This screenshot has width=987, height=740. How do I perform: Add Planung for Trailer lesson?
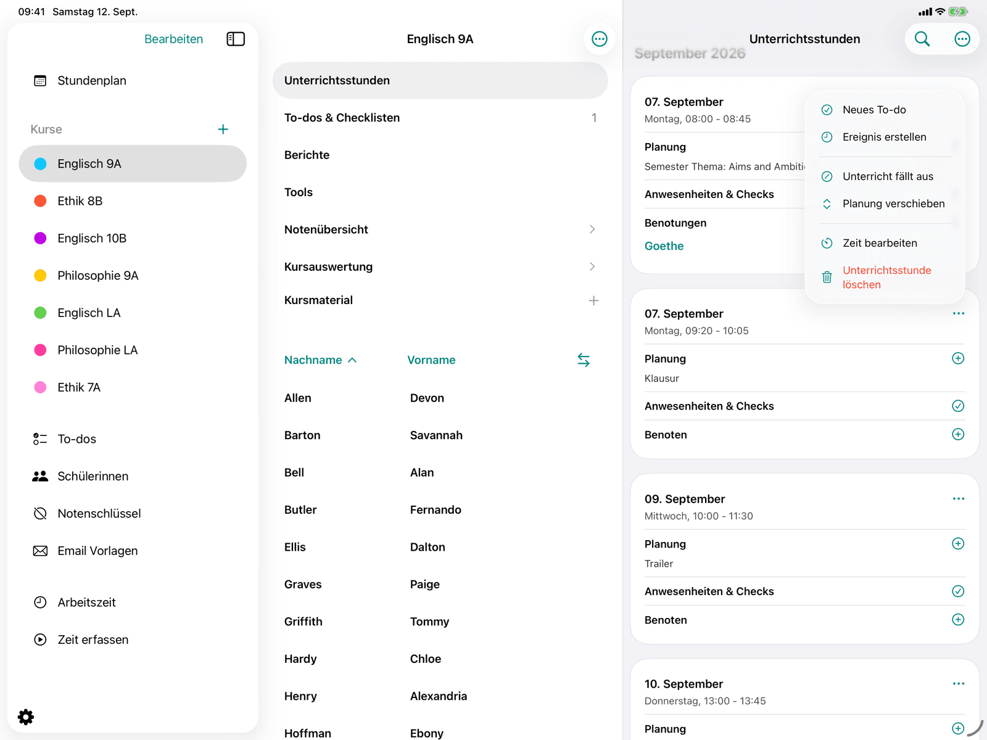point(958,543)
